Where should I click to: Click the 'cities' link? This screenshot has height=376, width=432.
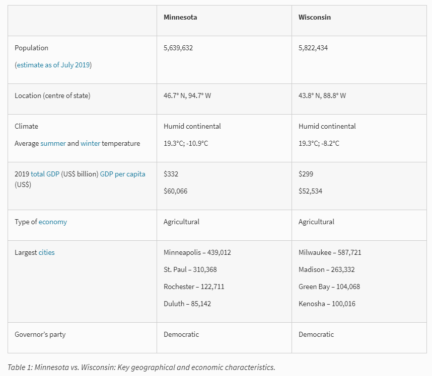[x=46, y=252]
